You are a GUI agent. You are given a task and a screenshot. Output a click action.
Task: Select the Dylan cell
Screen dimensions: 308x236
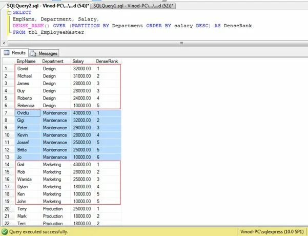click(x=28, y=187)
